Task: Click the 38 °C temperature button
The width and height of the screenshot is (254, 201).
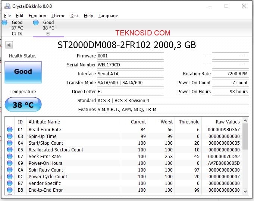Action: [x=23, y=104]
